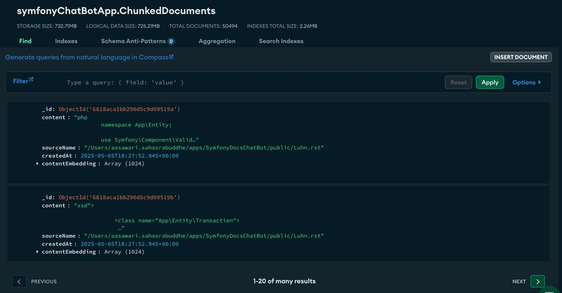562x293 pixels.
Task: Expand contentEmbedding array of document 519a
Action: pos(37,164)
